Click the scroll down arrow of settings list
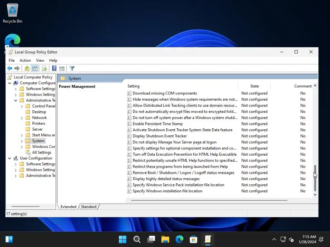 (315, 195)
